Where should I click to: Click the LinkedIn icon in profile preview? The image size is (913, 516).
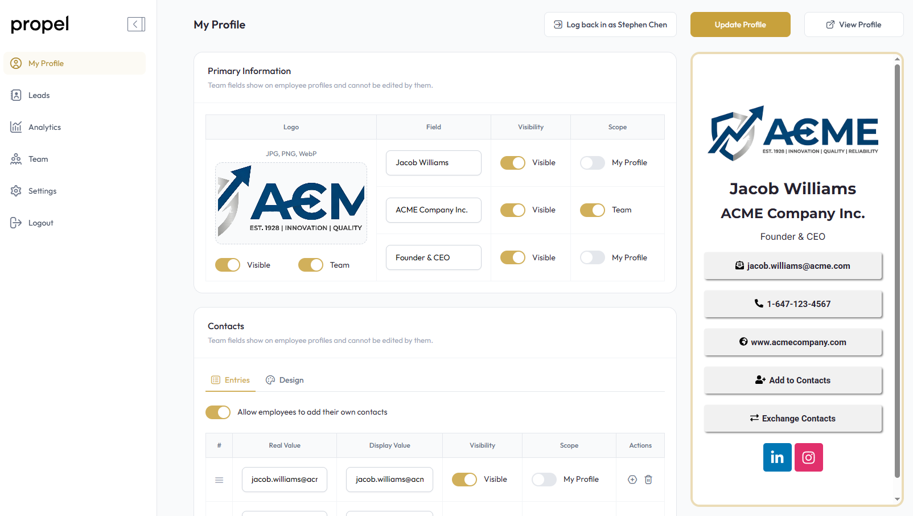pos(777,457)
